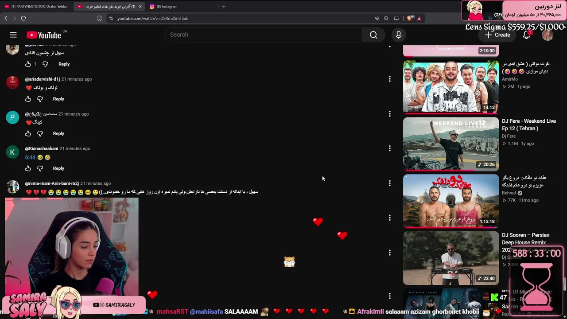The image size is (567, 319).
Task: Dislike the 'P' avatar user's comment
Action: click(x=40, y=133)
